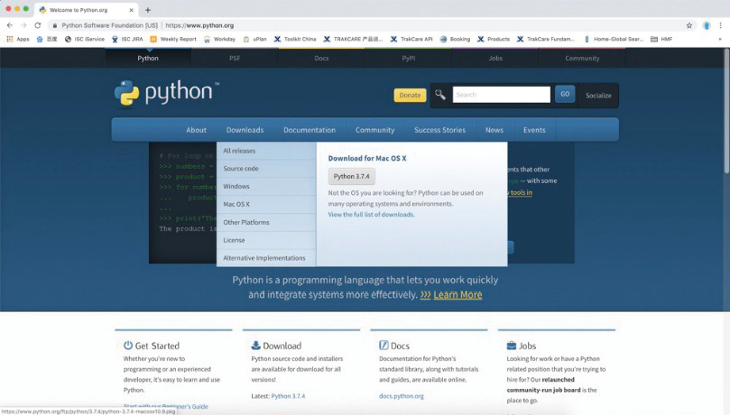Select Source code in Downloads menu
Image resolution: width=730 pixels, height=415 pixels.
tap(266, 169)
